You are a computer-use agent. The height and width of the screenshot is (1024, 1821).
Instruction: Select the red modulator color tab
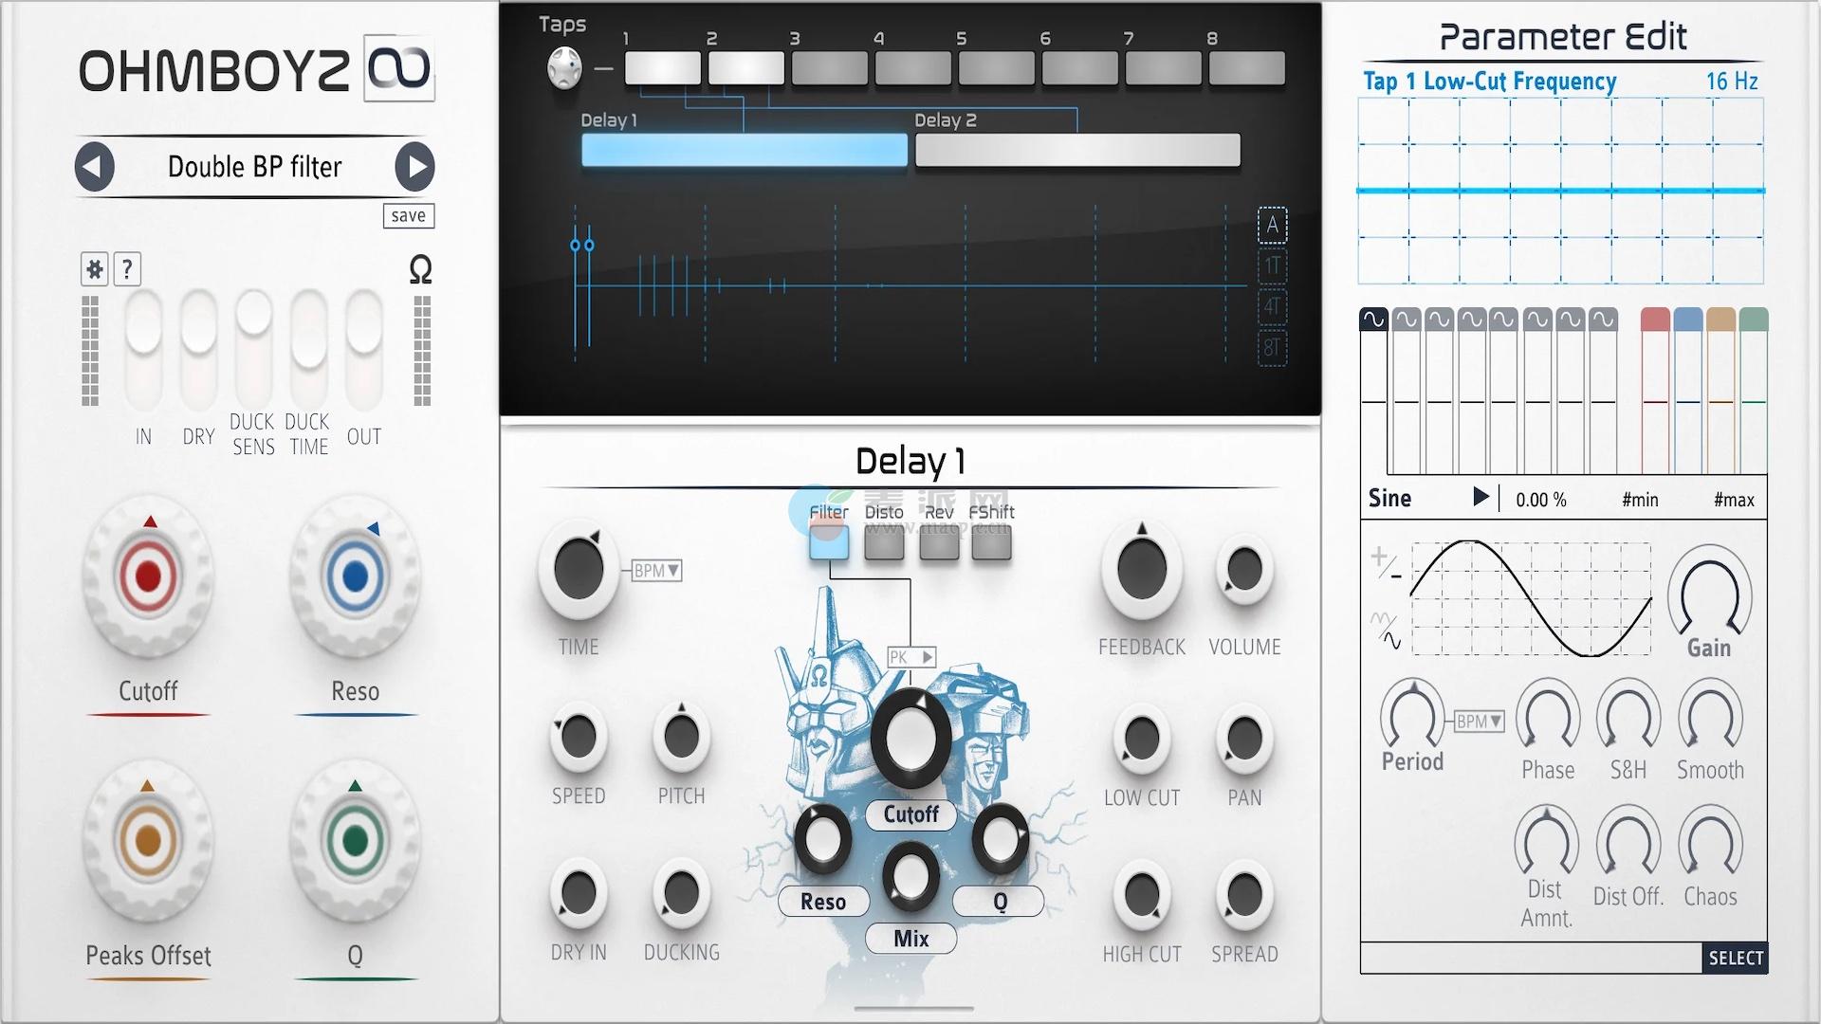1655,320
